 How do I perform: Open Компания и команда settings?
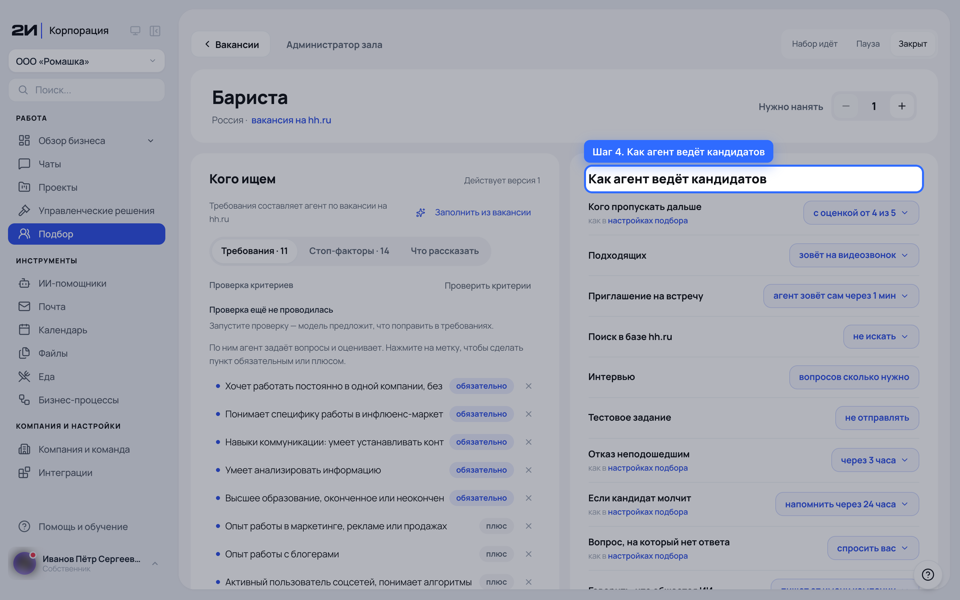click(x=86, y=449)
